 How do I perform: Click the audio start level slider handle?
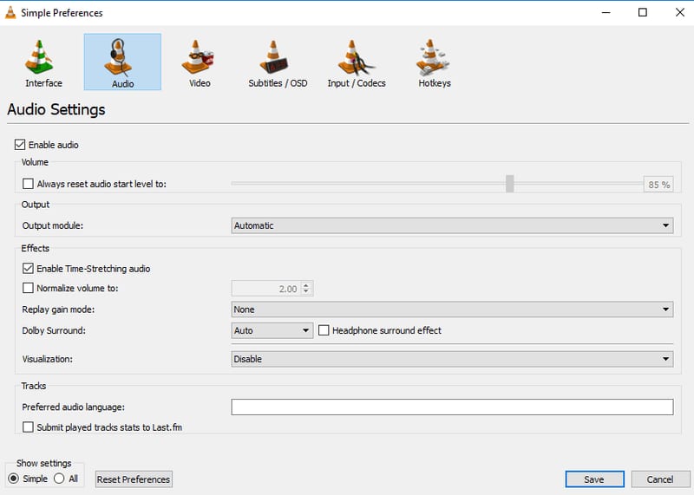[510, 184]
